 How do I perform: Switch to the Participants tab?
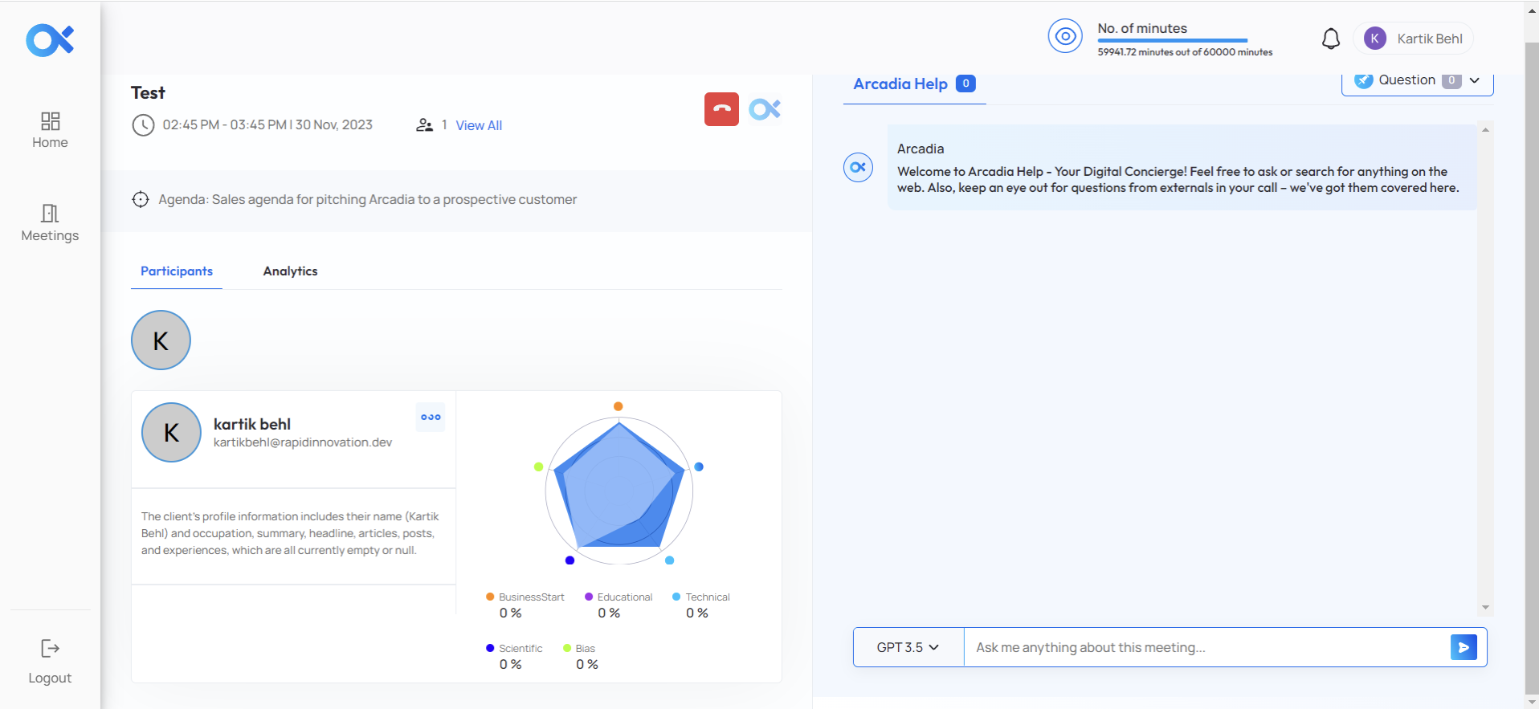tap(177, 271)
